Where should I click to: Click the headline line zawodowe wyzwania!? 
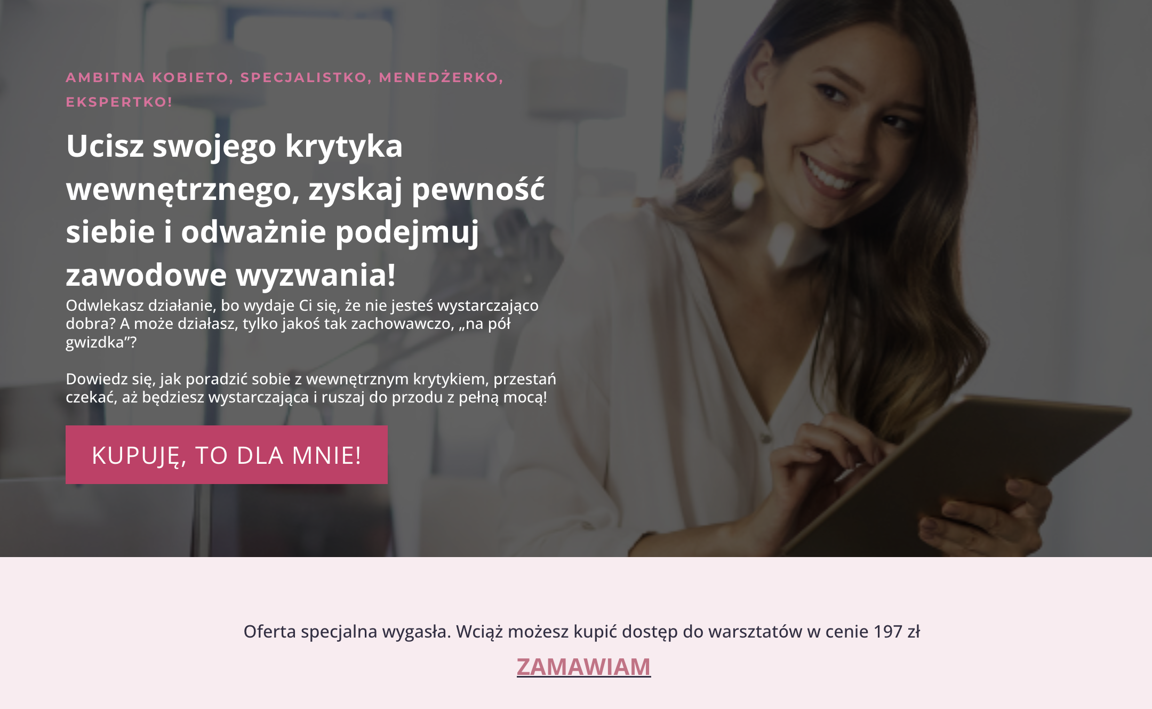coord(231,275)
